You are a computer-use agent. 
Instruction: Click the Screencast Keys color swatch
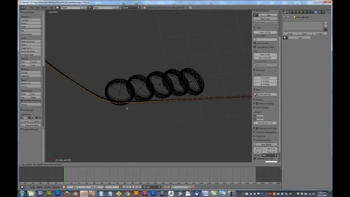pos(271,162)
